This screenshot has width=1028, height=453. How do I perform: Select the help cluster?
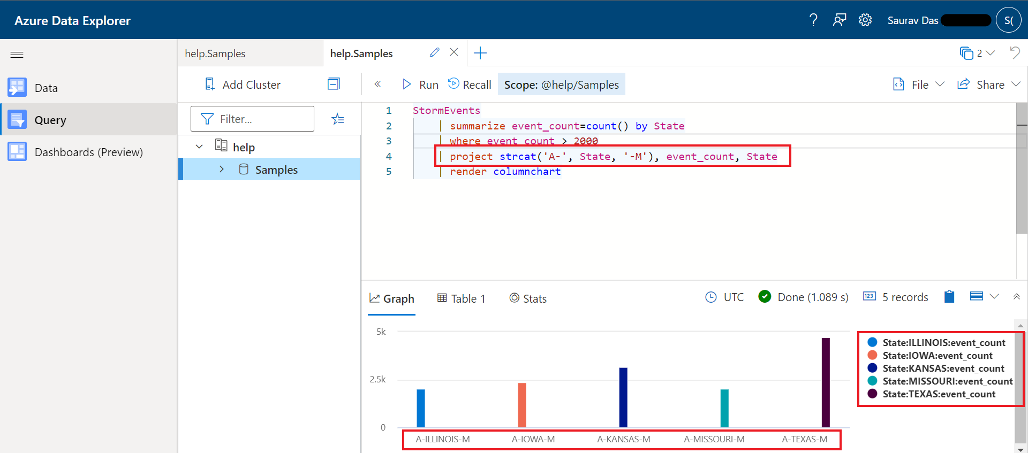point(244,147)
